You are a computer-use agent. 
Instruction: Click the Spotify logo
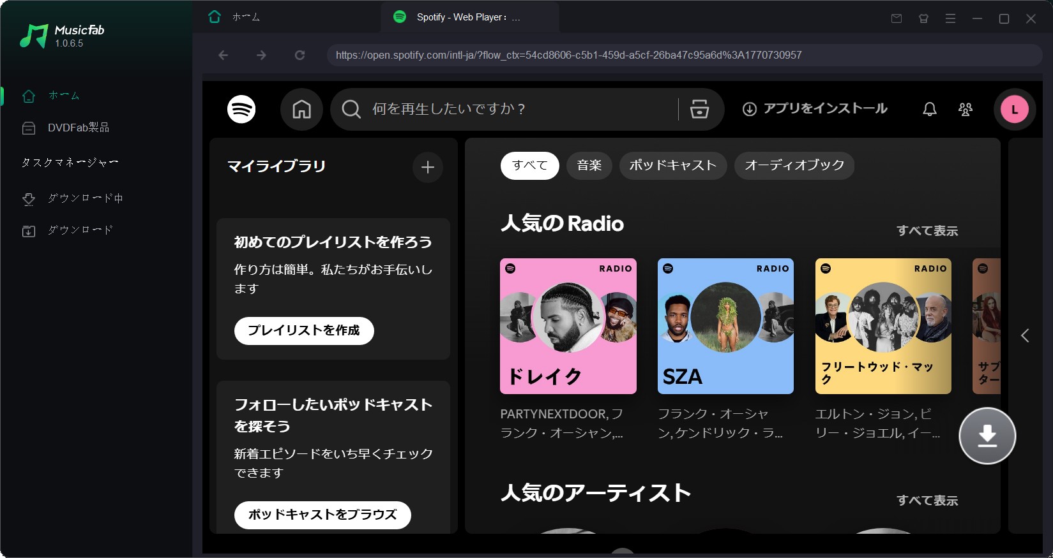(241, 109)
